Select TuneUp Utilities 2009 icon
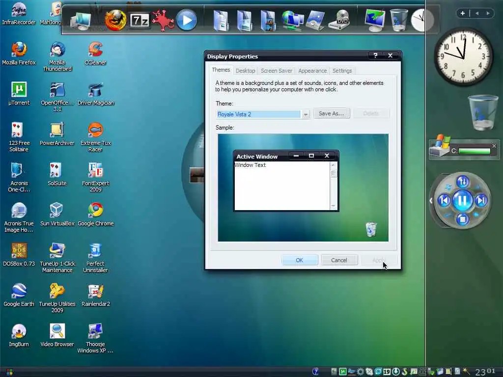This screenshot has height=377, width=503. pyautogui.click(x=57, y=298)
